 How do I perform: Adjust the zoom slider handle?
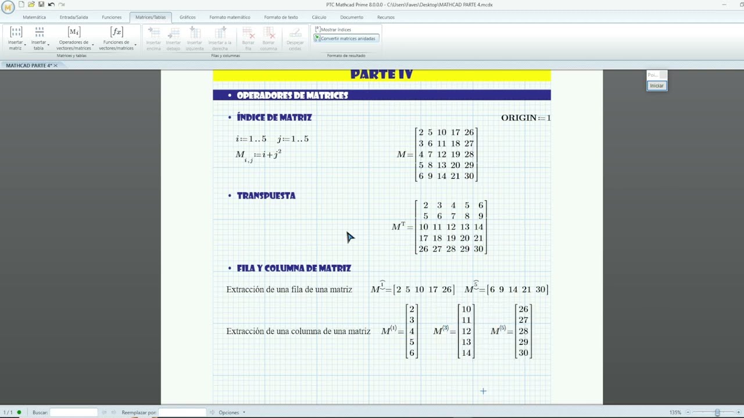click(717, 412)
